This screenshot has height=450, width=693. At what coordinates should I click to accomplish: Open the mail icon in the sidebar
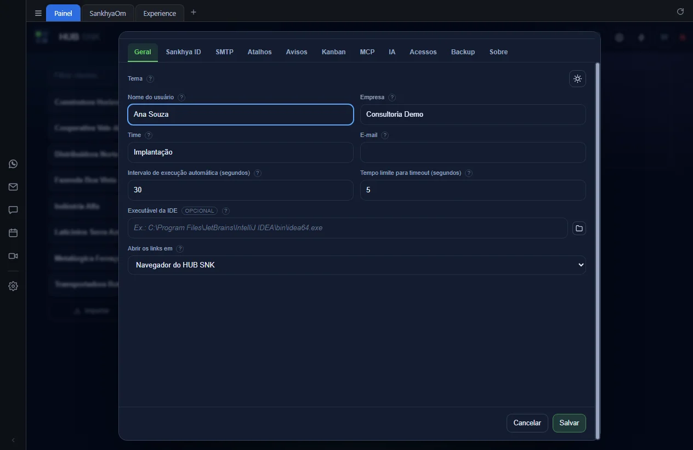coord(13,187)
